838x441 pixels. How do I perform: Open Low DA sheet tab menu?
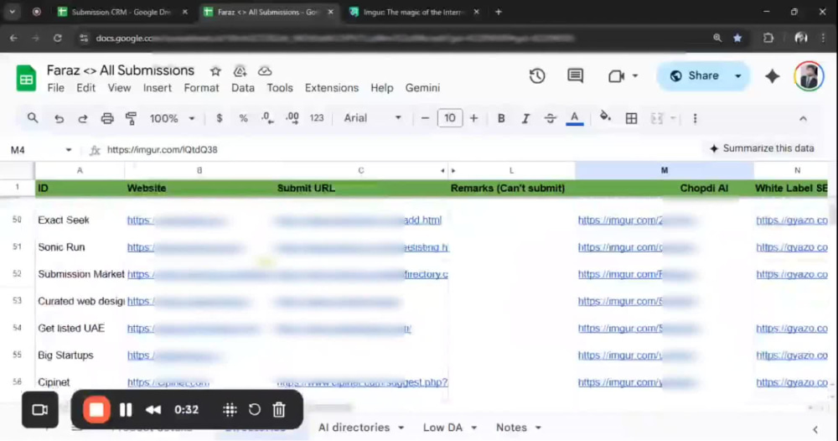(474, 428)
